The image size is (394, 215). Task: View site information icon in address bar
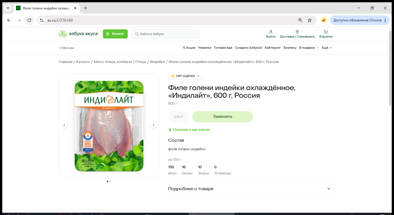[x=42, y=20]
